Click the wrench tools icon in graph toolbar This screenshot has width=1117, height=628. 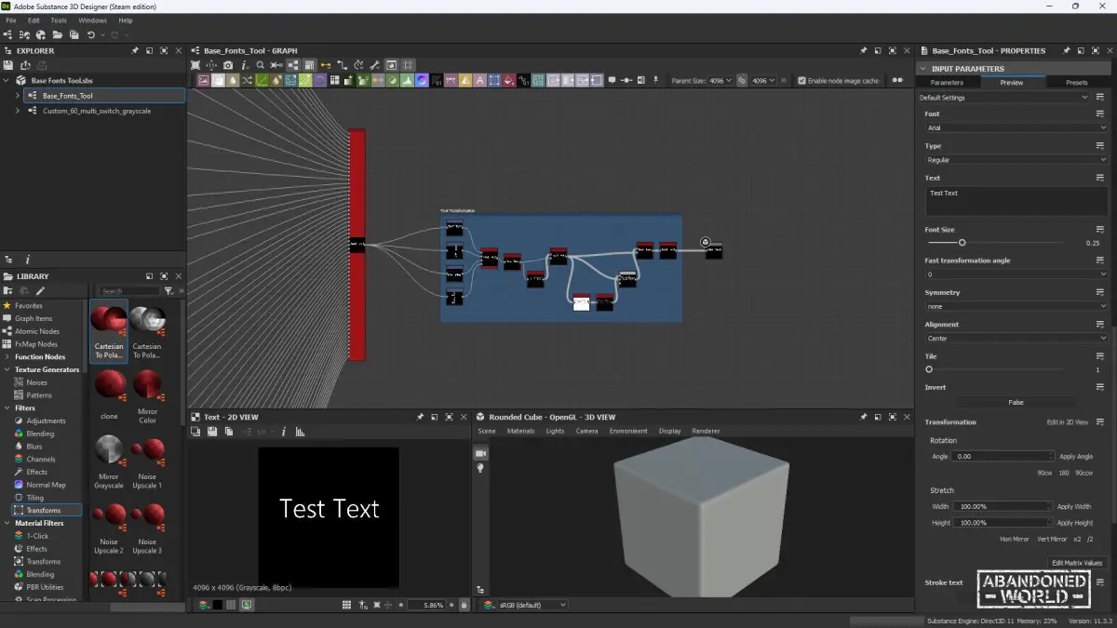point(375,65)
